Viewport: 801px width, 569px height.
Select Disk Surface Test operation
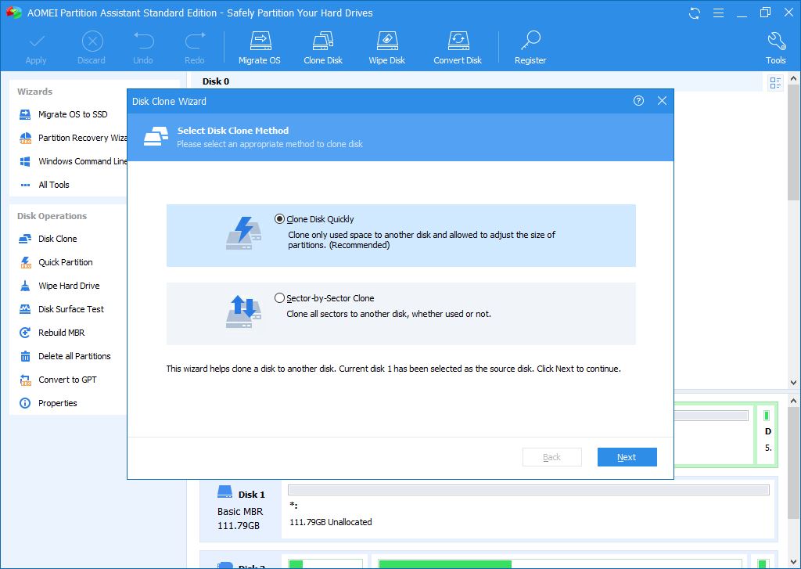point(70,309)
